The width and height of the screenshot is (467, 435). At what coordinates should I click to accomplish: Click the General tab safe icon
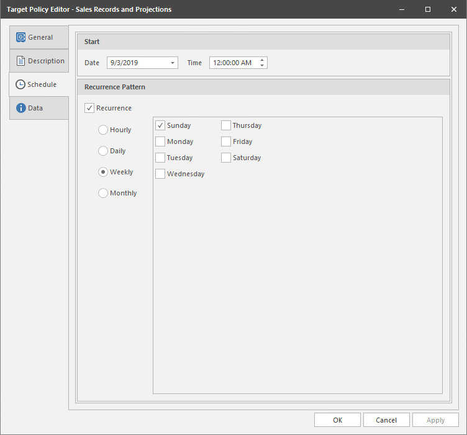pyautogui.click(x=20, y=37)
